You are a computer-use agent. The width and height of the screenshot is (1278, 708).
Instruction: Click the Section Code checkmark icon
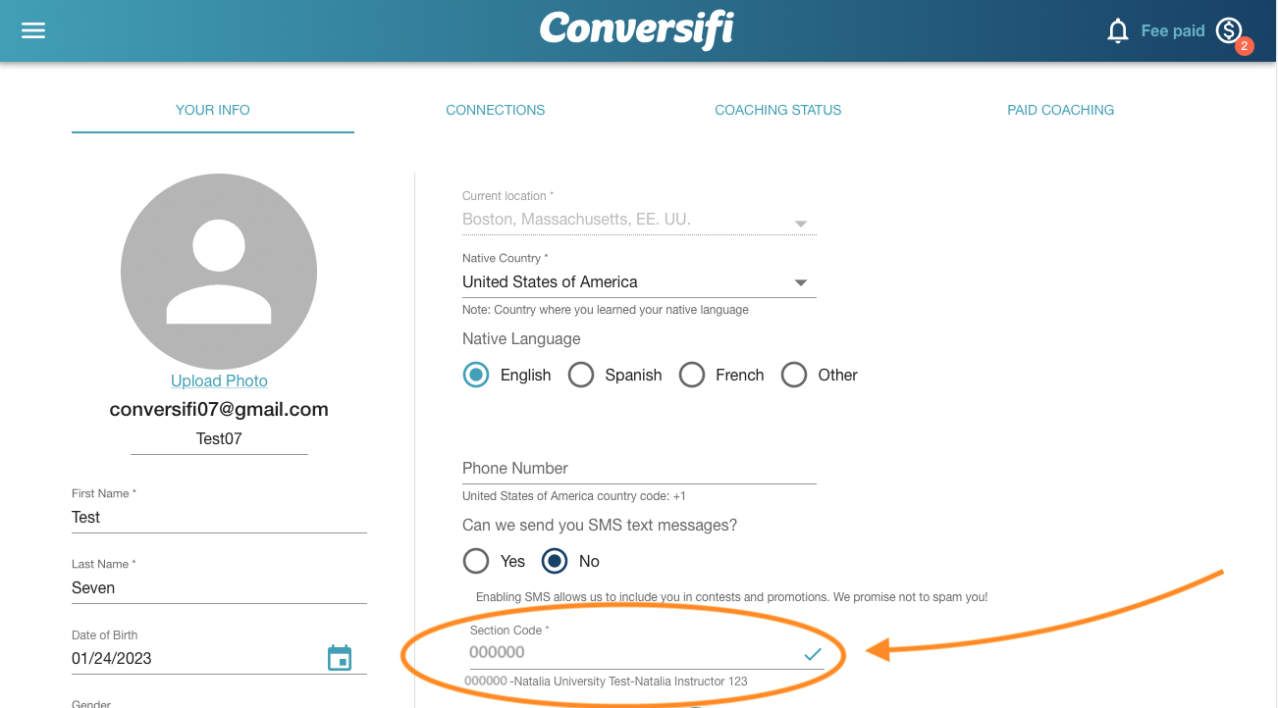812,654
